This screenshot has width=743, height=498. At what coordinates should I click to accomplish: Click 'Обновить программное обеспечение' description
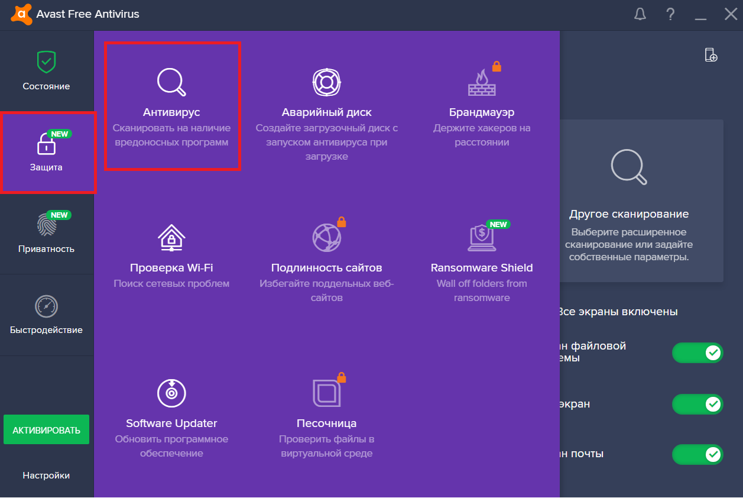click(172, 447)
